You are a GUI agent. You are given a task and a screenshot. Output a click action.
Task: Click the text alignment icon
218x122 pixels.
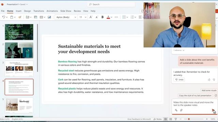click(x=140, y=17)
